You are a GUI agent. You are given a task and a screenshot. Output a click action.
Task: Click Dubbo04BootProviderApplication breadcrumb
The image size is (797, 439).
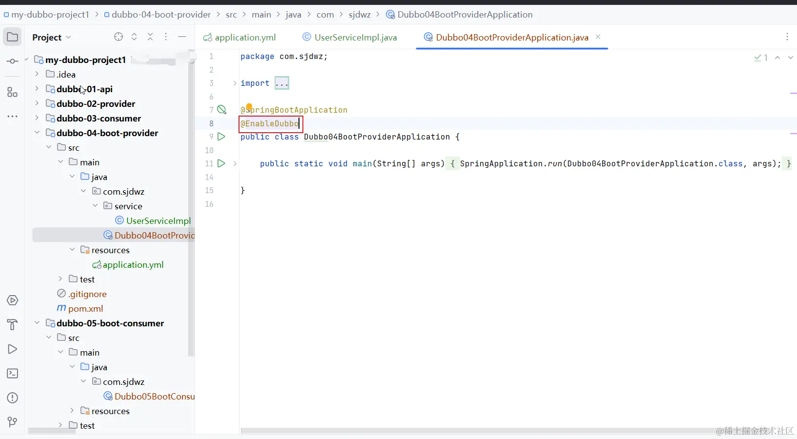(x=459, y=15)
